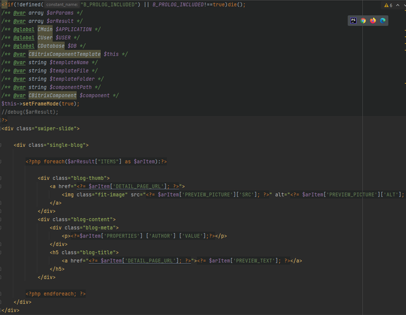Click the 'PROPERTIES' array key
406x315 pixels.
(x=122, y=236)
